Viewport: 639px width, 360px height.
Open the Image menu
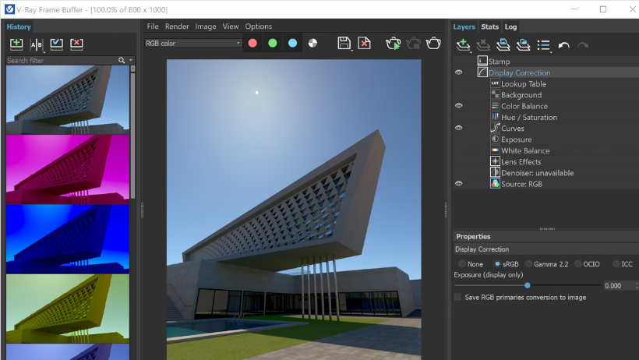pos(206,26)
